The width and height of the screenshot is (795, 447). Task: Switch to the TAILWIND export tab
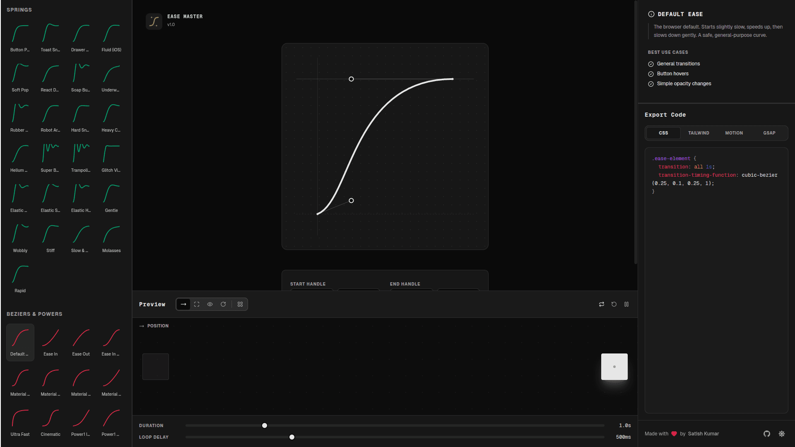(x=699, y=133)
